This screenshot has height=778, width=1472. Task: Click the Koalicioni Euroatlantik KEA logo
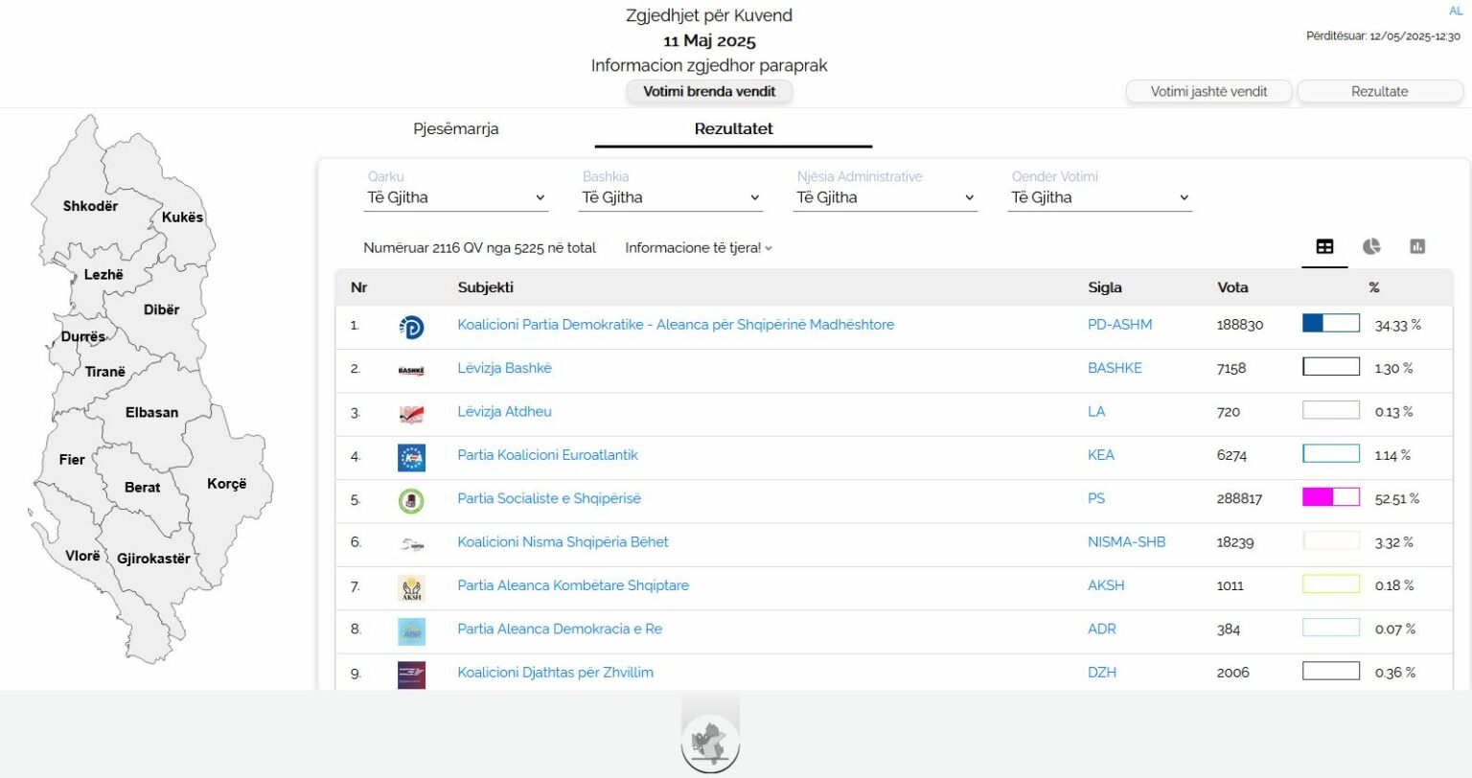click(411, 457)
